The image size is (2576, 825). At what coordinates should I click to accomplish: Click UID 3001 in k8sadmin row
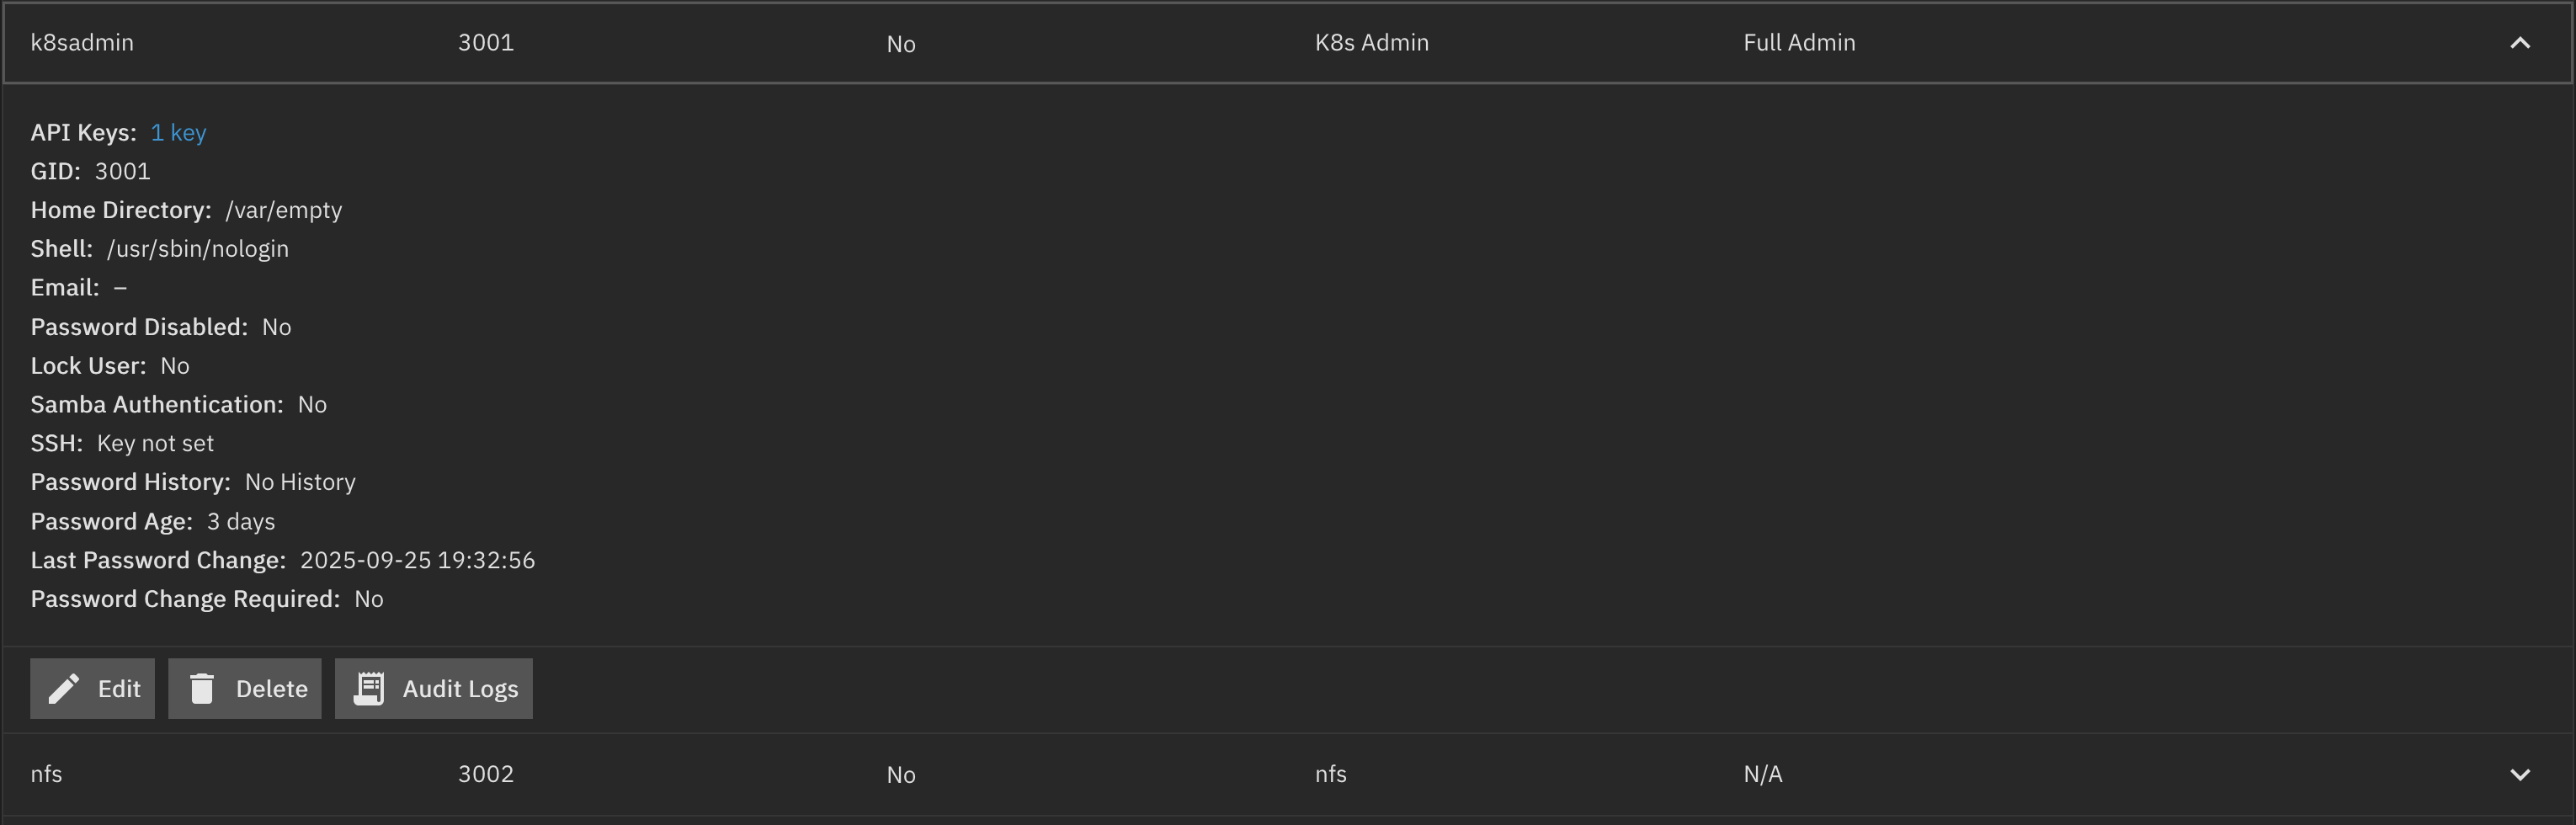(x=486, y=43)
